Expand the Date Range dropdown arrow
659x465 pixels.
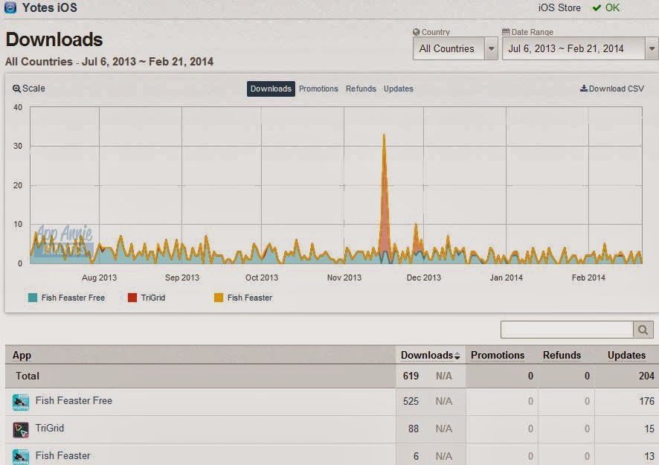[x=651, y=48]
